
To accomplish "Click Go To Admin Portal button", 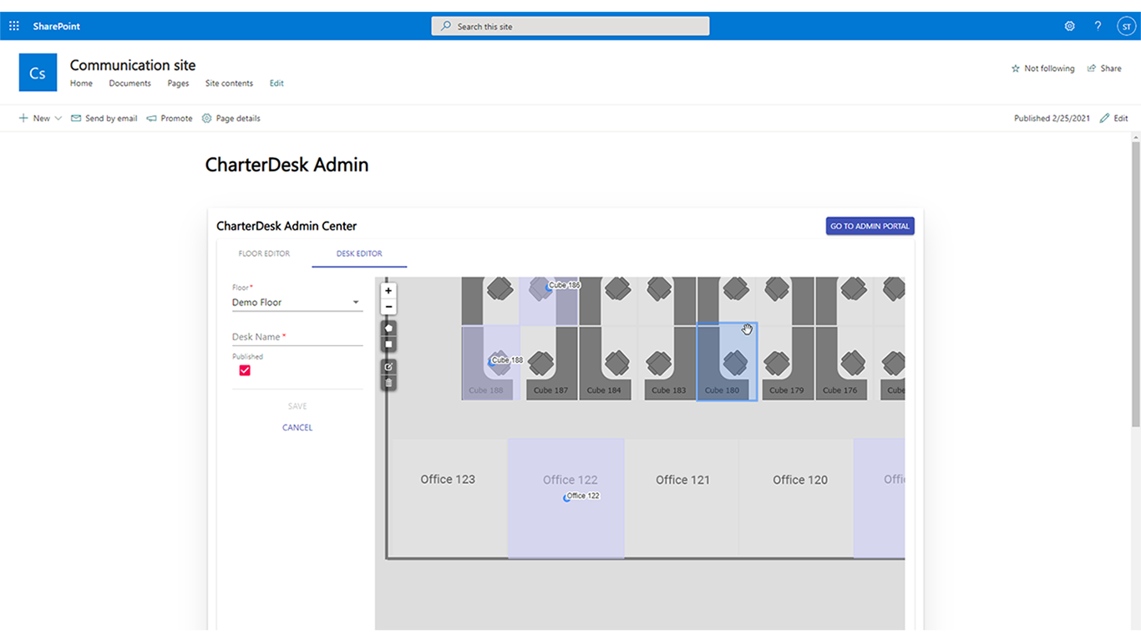I will [x=870, y=226].
